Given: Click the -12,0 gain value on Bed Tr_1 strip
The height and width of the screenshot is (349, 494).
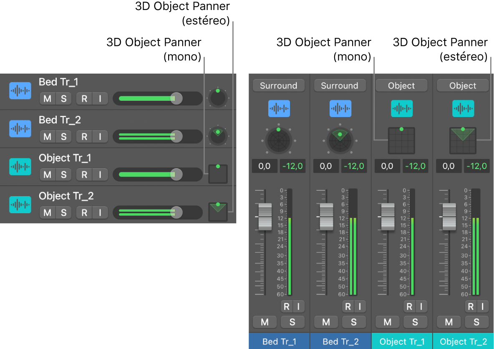Looking at the screenshot, I should [x=292, y=166].
